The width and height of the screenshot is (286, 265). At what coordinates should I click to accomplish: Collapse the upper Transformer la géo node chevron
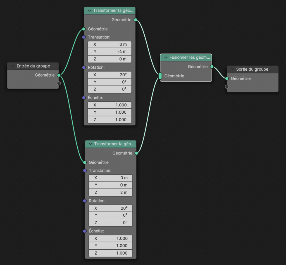tap(89, 11)
